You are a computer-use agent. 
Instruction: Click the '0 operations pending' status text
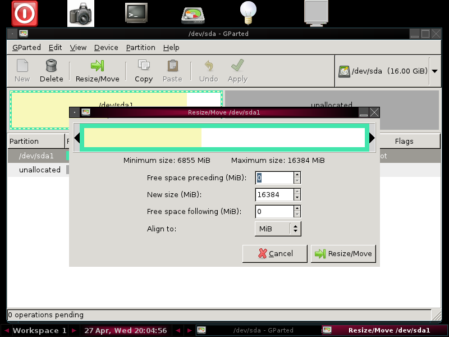pyautogui.click(x=46, y=315)
